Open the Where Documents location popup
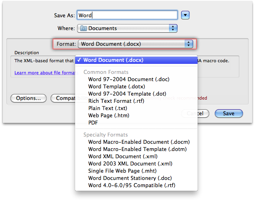This screenshot has width=255, height=200. [x=127, y=28]
